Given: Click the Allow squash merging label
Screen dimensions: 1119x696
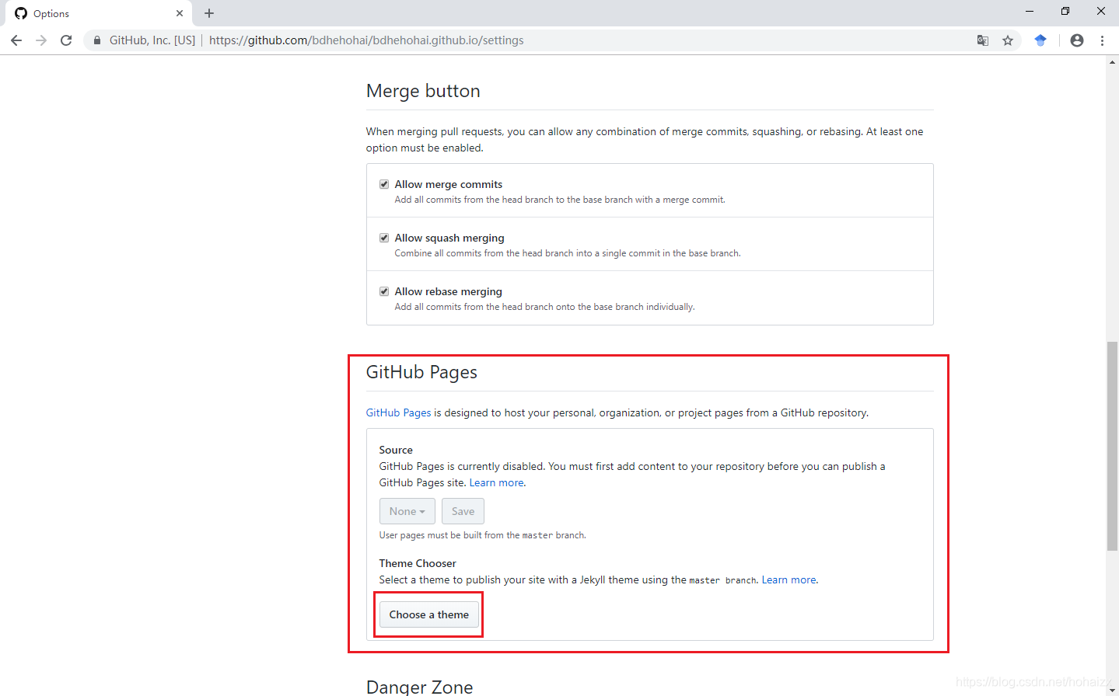Looking at the screenshot, I should [x=449, y=238].
